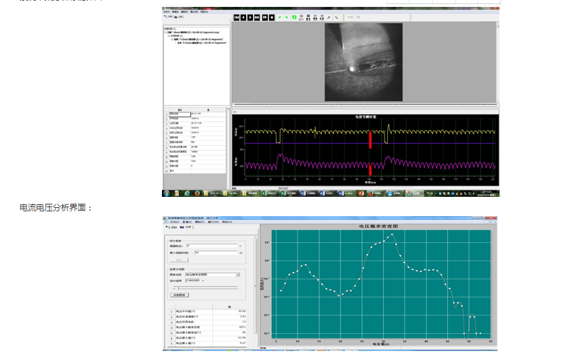Image resolution: width=574 pixels, height=360 pixels.
Task: Select row 7 minimum voltage 5.67
Action: point(207,343)
